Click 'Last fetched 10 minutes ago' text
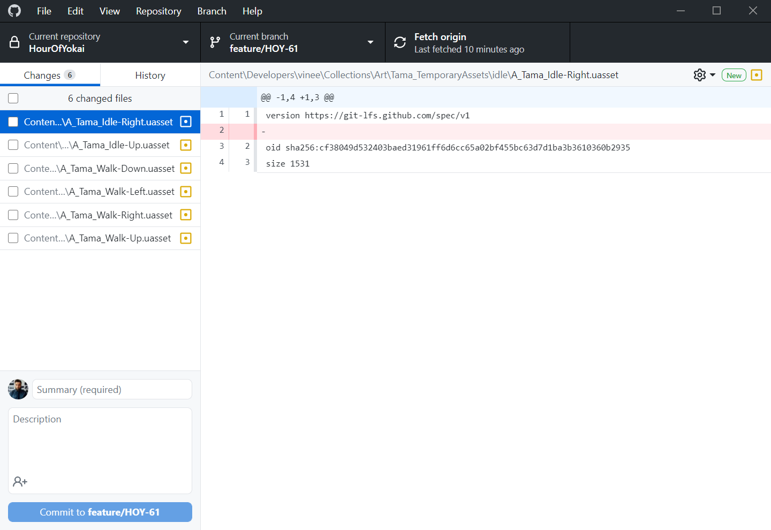The width and height of the screenshot is (771, 530). [x=469, y=49]
